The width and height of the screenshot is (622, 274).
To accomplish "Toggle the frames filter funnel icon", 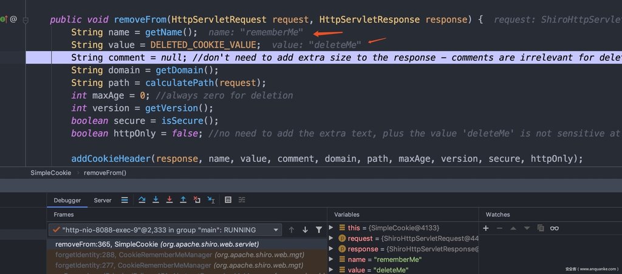I will tap(319, 230).
